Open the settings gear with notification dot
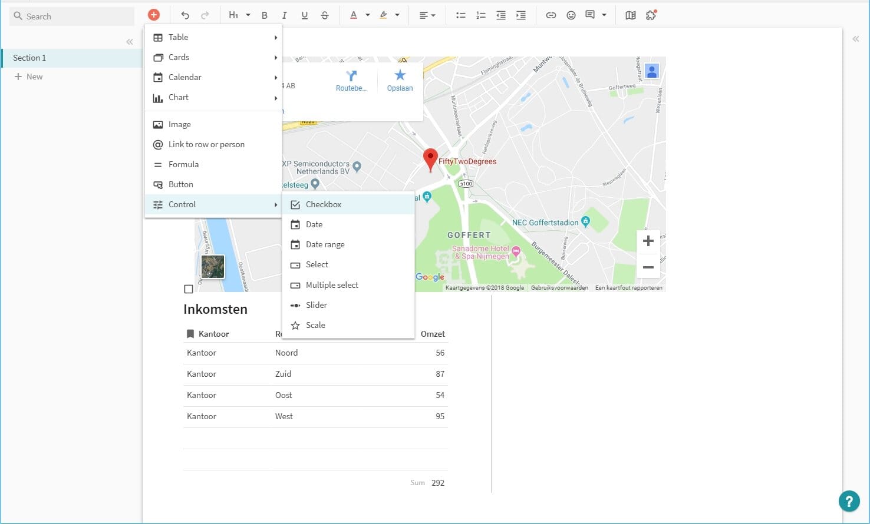The width and height of the screenshot is (870, 524). click(x=651, y=16)
